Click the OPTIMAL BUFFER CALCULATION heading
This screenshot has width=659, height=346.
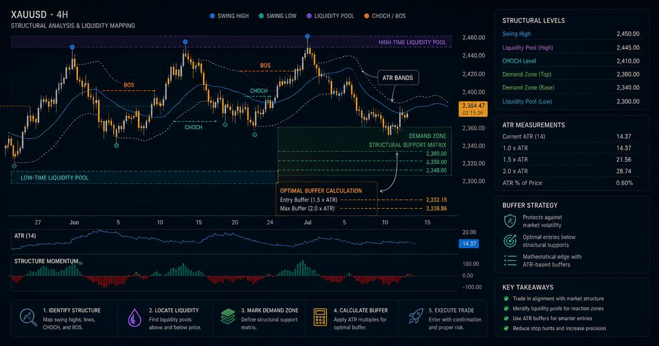coord(321,191)
